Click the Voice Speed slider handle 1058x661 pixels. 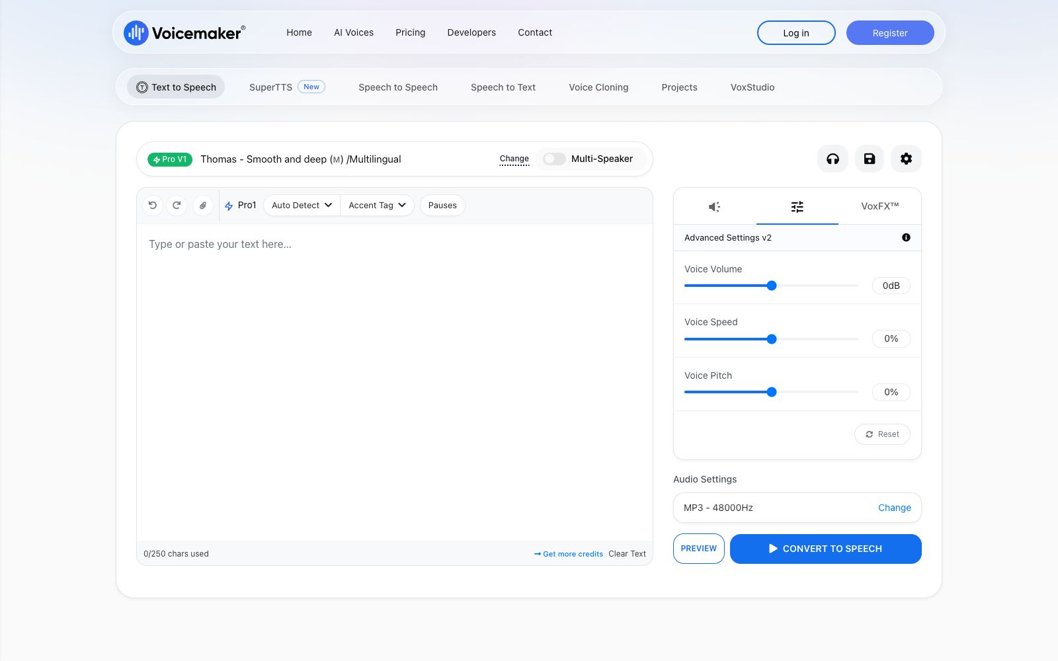[772, 339]
